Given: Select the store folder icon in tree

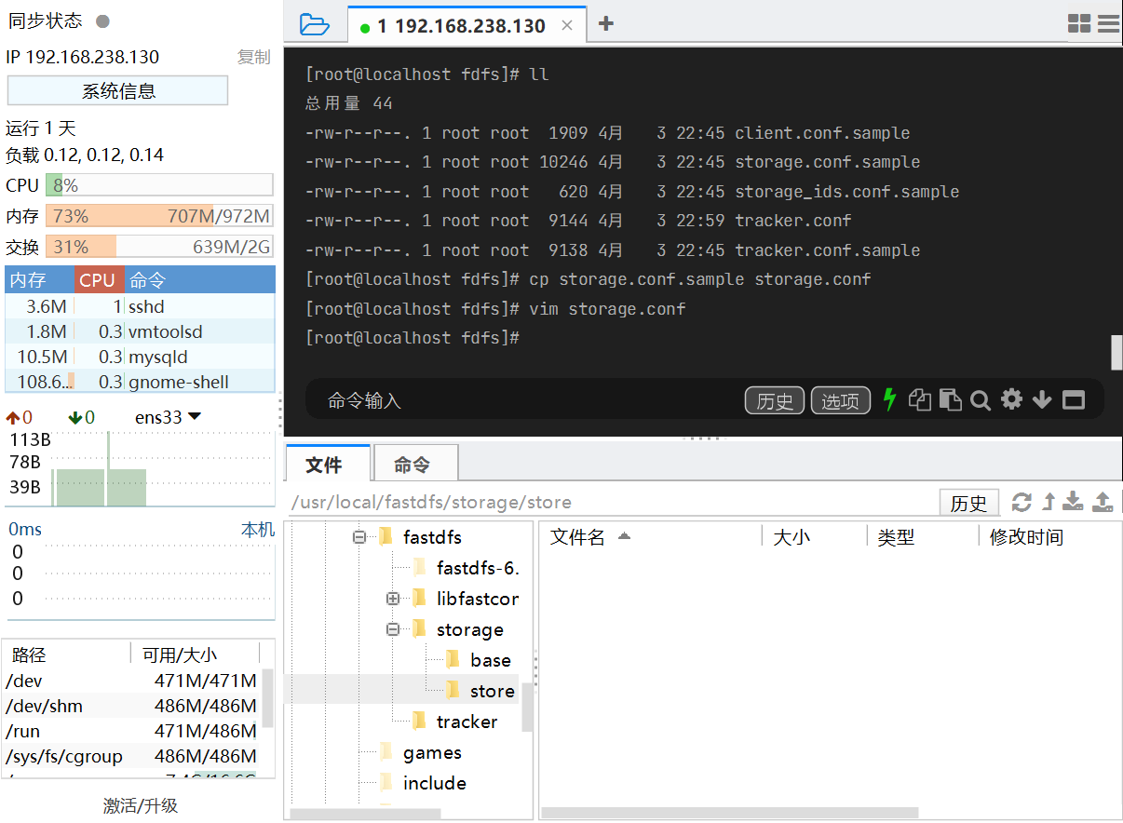Looking at the screenshot, I should pos(453,690).
